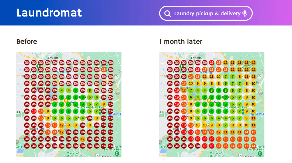The image size is (292, 163).
Task: Select the "Before" heading label
Action: pos(27,41)
